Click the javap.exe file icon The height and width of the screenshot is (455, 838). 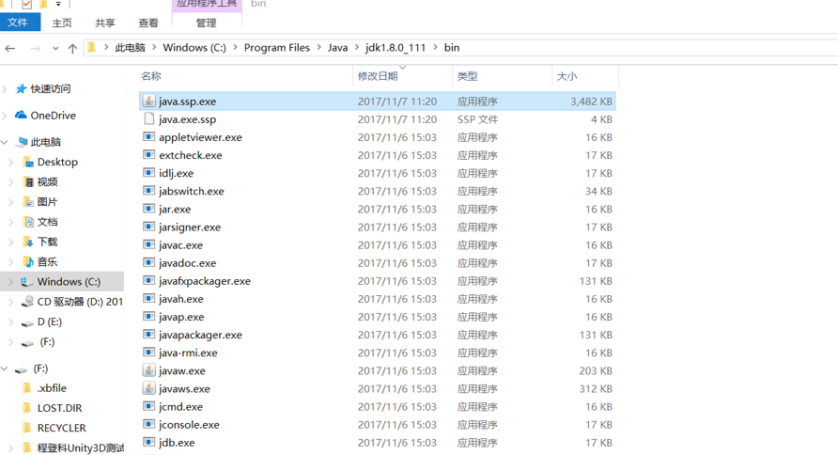[149, 317]
